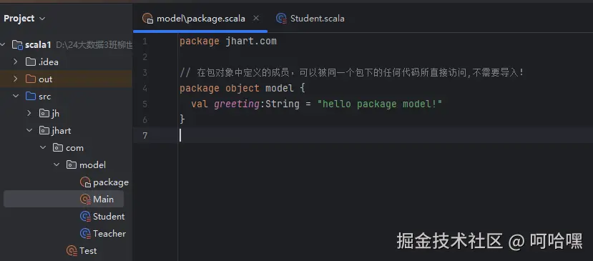Screen dimensions: 593x261
Task: Click gutter line number 1
Action: 145,41
